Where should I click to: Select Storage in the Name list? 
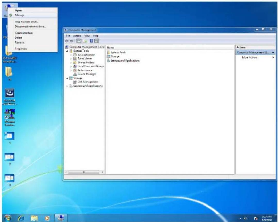(113, 56)
